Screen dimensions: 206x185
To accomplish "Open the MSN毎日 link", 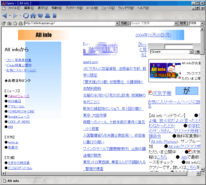I will point(14,101).
